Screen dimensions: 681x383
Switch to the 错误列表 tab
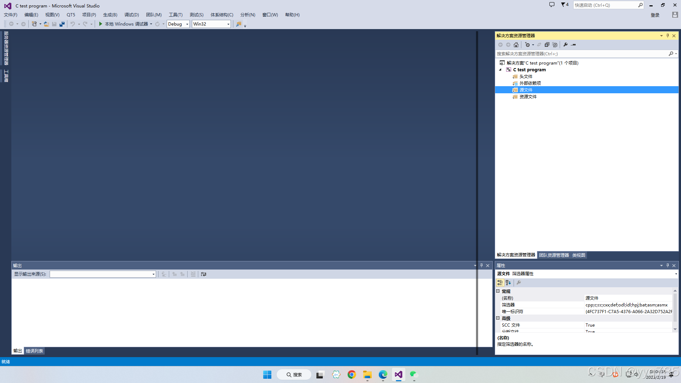pyautogui.click(x=34, y=351)
